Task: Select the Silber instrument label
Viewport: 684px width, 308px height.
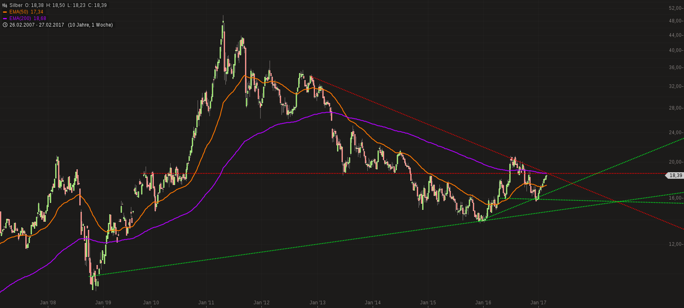Action: click(x=16, y=5)
